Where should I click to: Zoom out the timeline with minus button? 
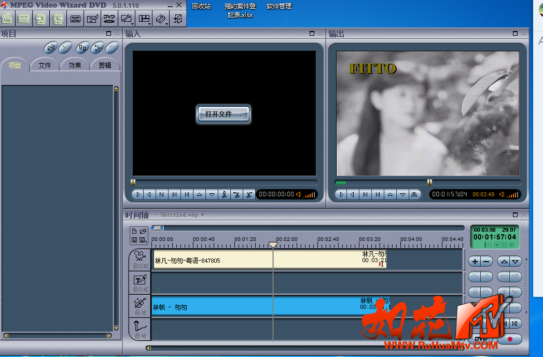pyautogui.click(x=486, y=262)
